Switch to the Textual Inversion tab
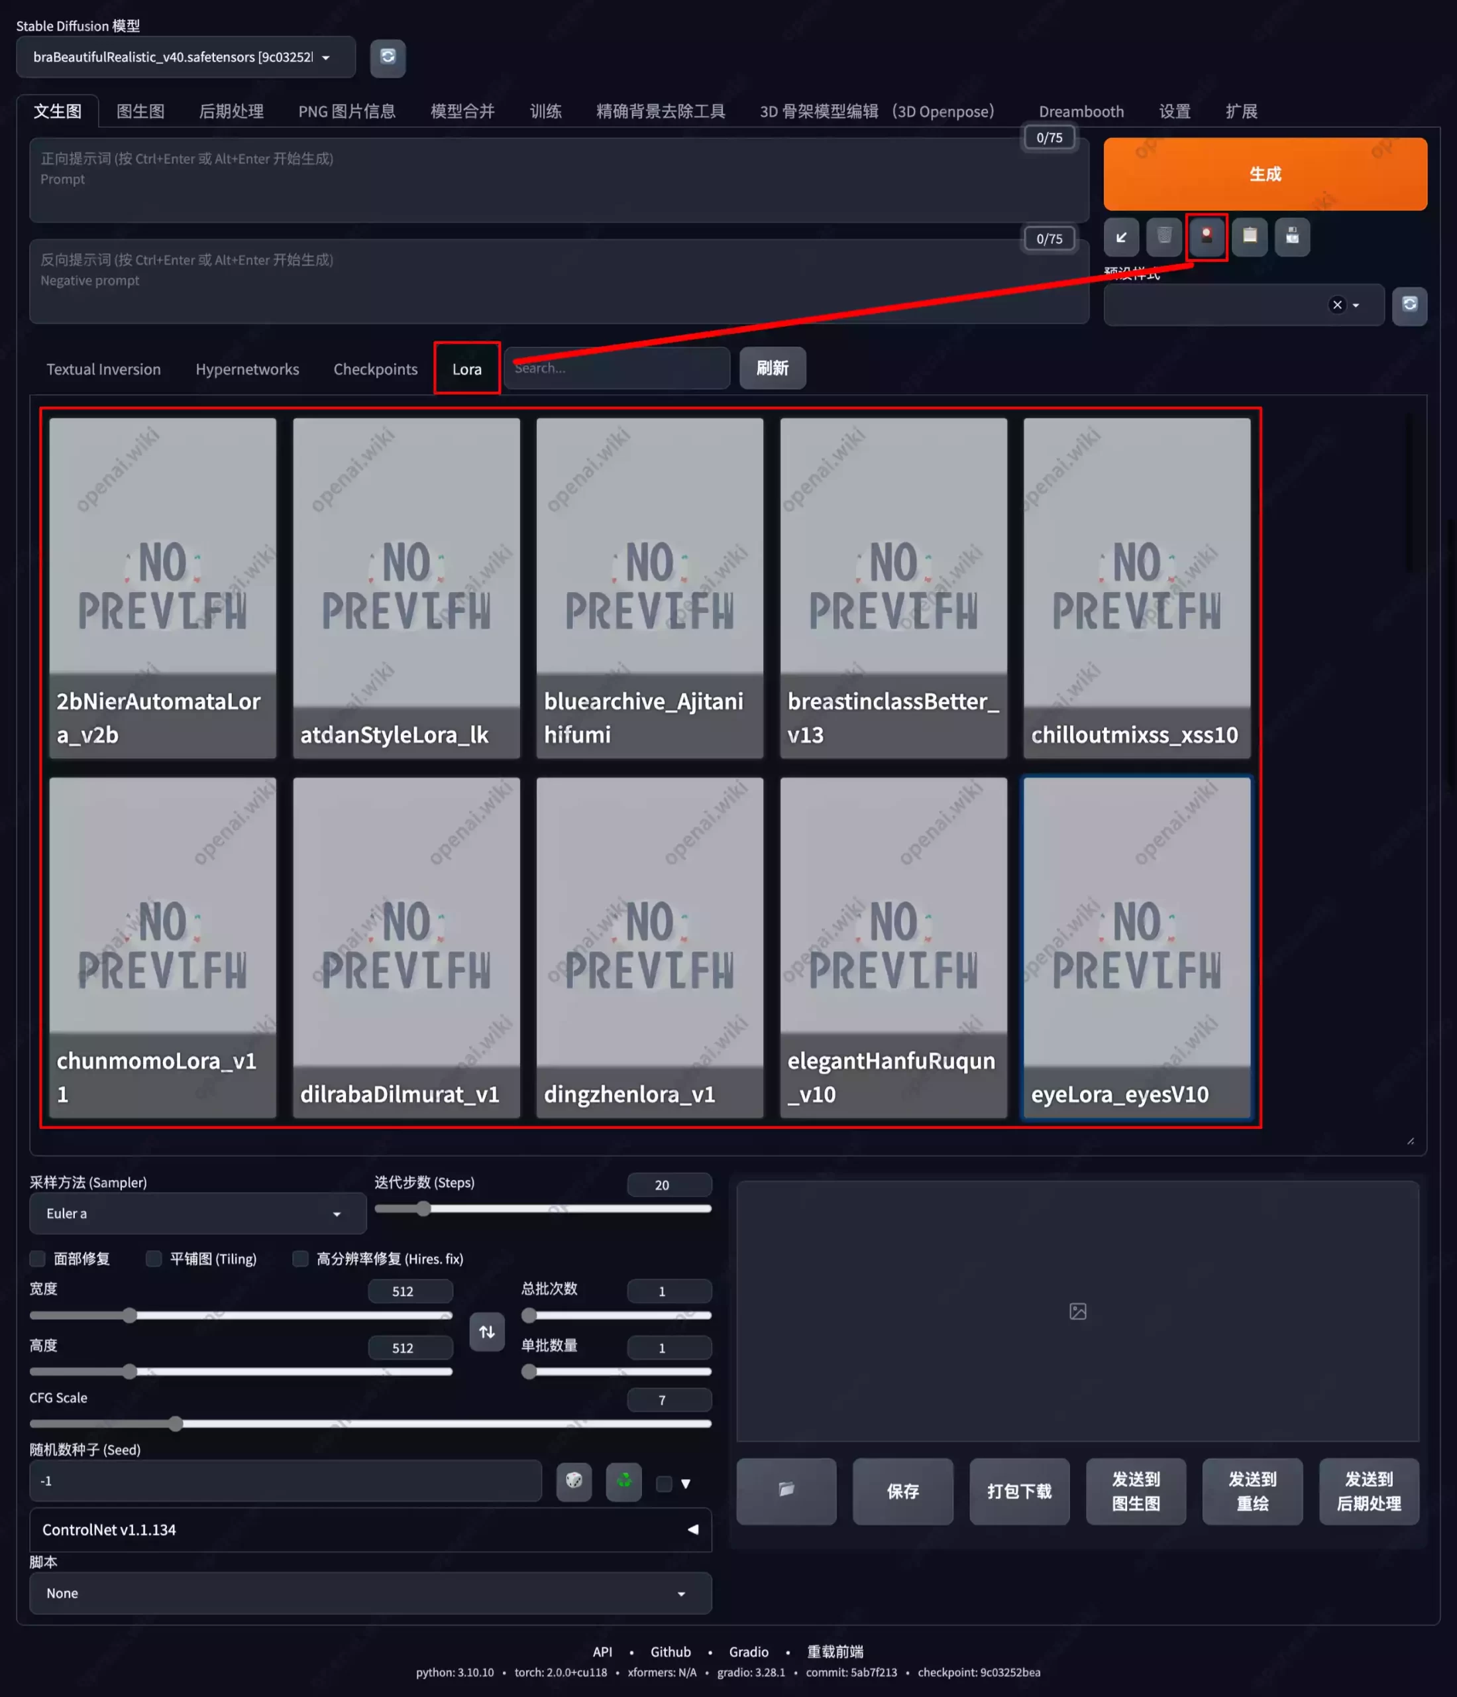 click(x=103, y=367)
